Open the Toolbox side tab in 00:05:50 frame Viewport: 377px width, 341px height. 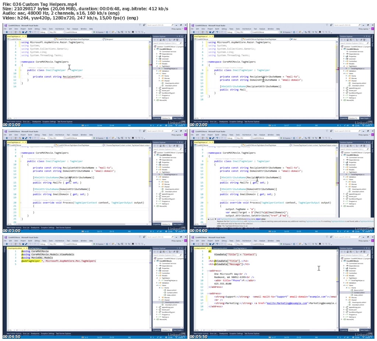click(x=191, y=250)
